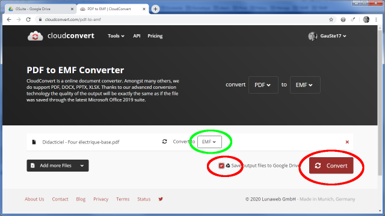Image resolution: width=385 pixels, height=216 pixels.
Task: Close the GSuite - Google Drive tab
Action: pos(72,9)
